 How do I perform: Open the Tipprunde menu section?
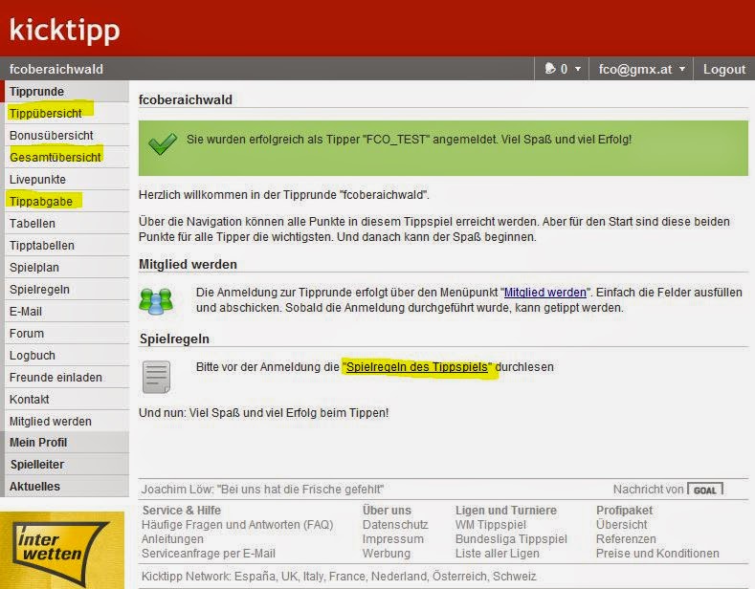point(66,92)
